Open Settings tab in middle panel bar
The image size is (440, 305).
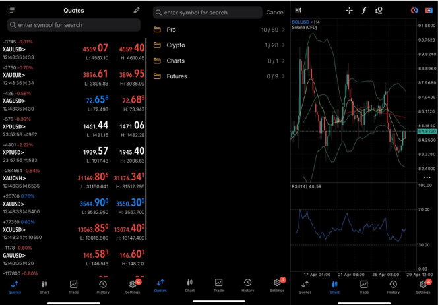point(277,286)
